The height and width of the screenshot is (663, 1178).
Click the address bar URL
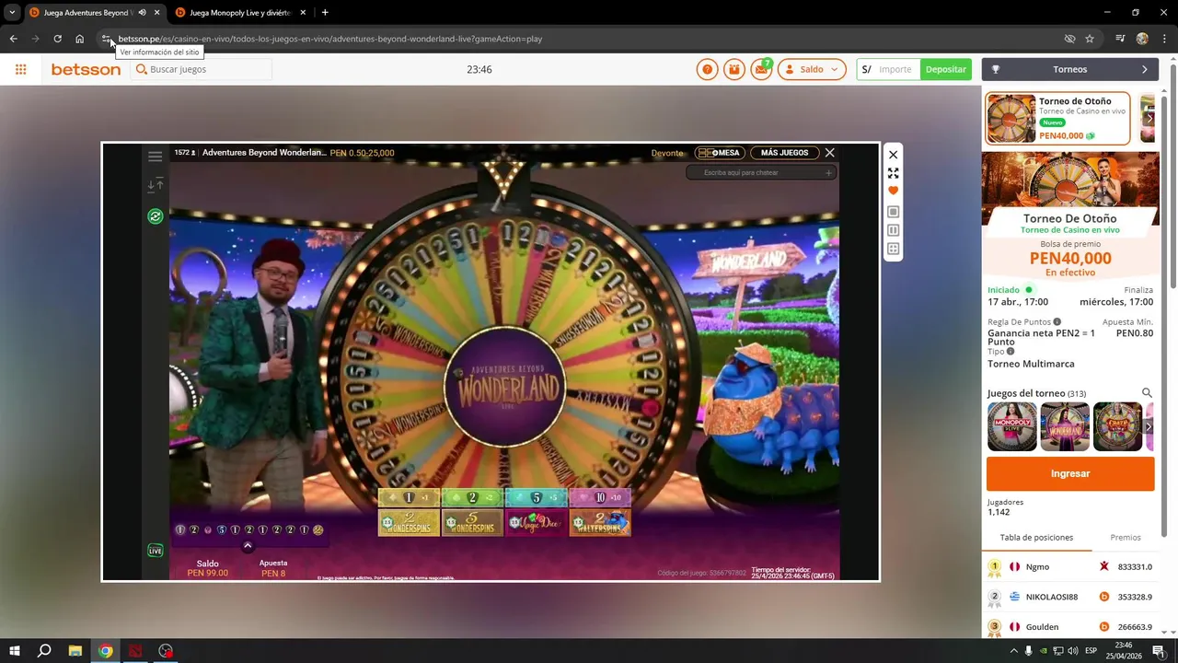329,39
